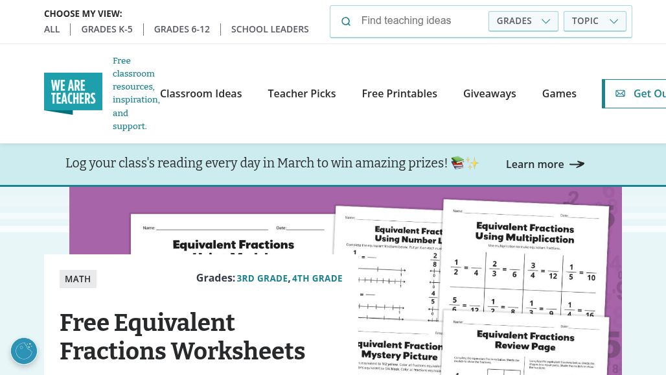Click the We Are Teachers logo
The image size is (666, 375).
click(x=73, y=93)
